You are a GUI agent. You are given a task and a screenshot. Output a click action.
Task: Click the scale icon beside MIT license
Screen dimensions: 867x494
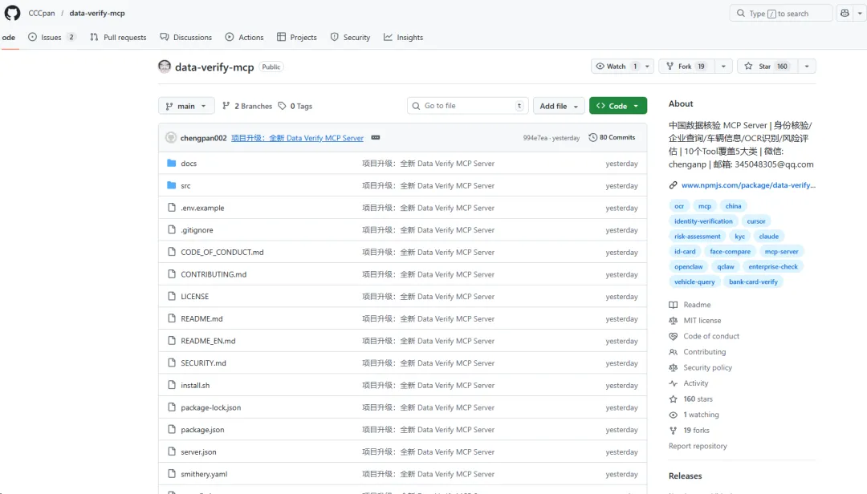tap(673, 321)
